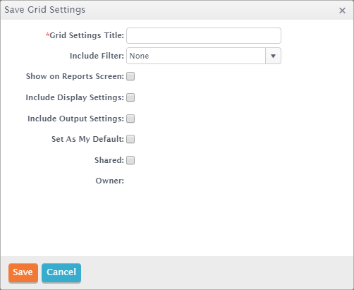Screen dimensions: 354x290
Task: Check the Include Output Settings checkbox
Action: pyautogui.click(x=130, y=119)
